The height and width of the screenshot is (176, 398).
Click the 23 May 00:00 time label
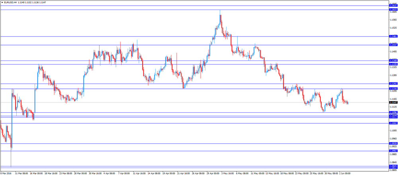click(x=301, y=174)
